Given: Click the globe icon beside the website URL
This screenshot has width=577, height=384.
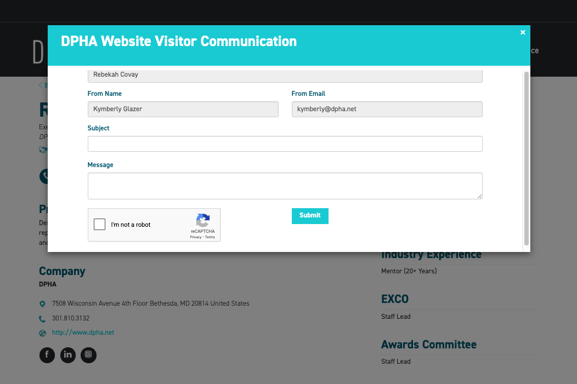Looking at the screenshot, I should coord(42,333).
